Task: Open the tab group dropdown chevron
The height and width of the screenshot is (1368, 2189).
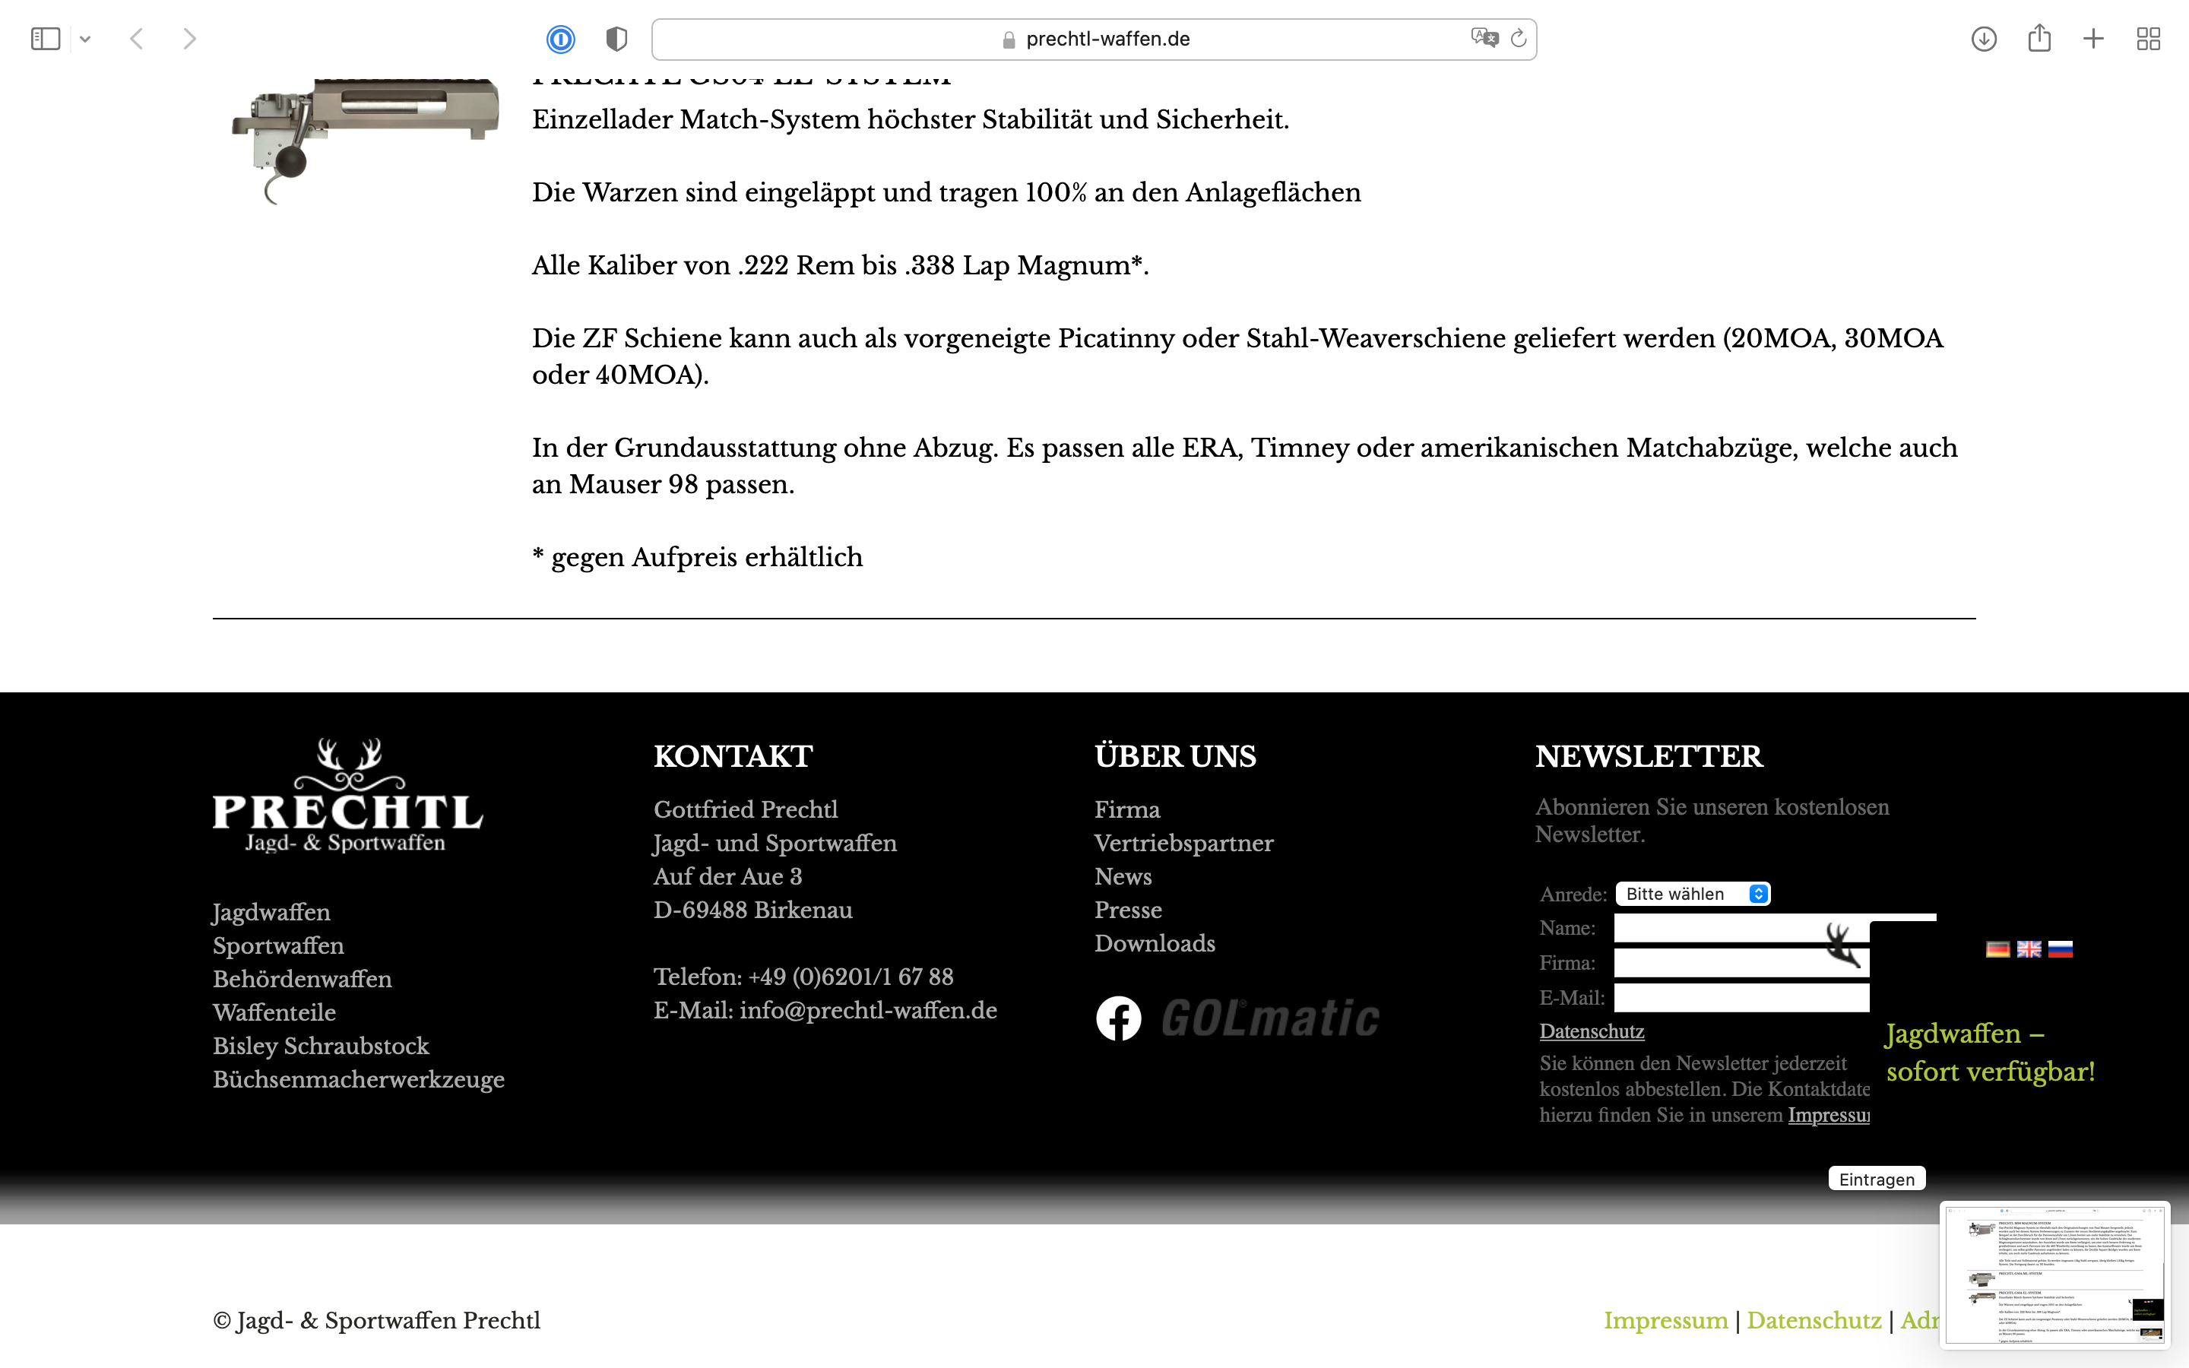Action: pos(85,39)
